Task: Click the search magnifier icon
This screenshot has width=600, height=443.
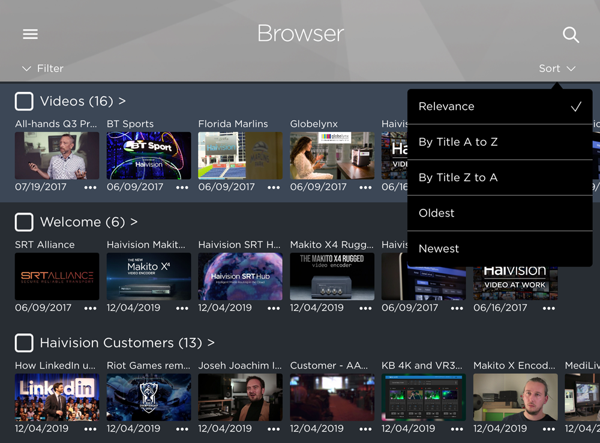Action: [x=571, y=35]
